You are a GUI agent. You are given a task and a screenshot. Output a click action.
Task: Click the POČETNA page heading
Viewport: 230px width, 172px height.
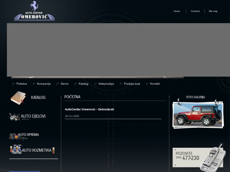click(x=72, y=97)
